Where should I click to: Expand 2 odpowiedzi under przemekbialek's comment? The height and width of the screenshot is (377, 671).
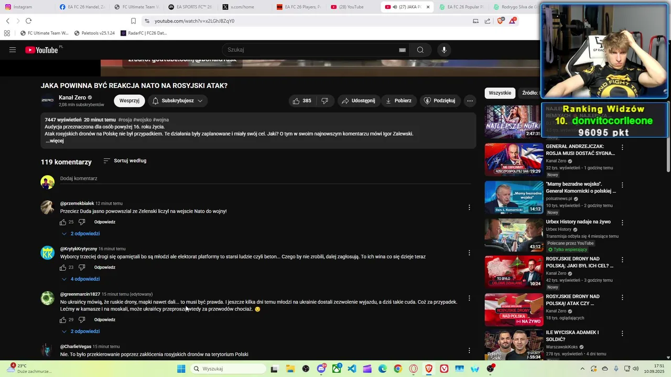[x=81, y=234]
